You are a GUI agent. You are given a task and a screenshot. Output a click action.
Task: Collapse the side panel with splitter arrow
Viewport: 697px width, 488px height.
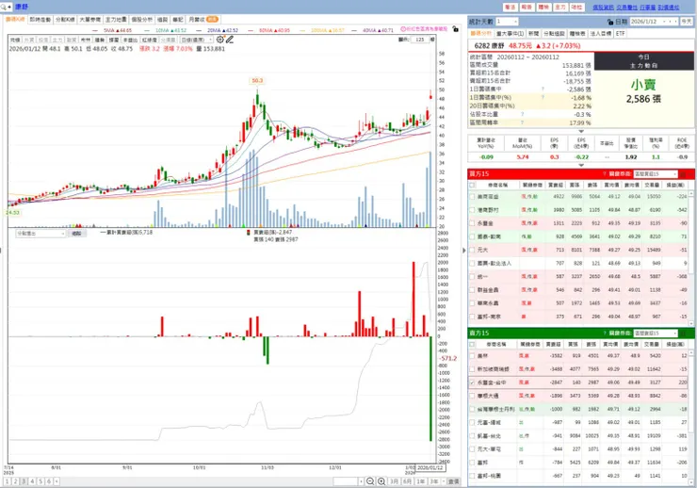(464, 251)
